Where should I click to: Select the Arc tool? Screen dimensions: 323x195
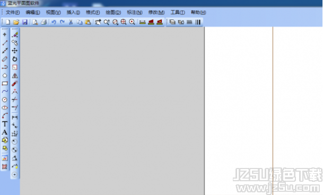coord(5,116)
